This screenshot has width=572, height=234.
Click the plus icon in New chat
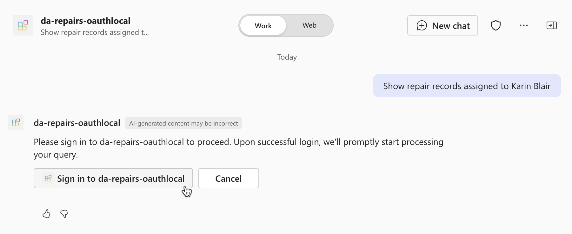click(422, 25)
